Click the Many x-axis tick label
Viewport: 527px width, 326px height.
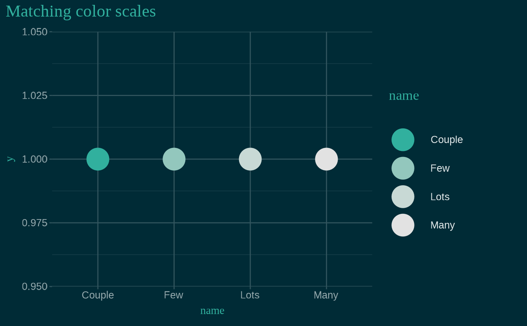pyautogui.click(x=326, y=295)
